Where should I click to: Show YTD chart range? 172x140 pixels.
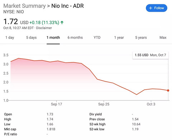pos(97,37)
